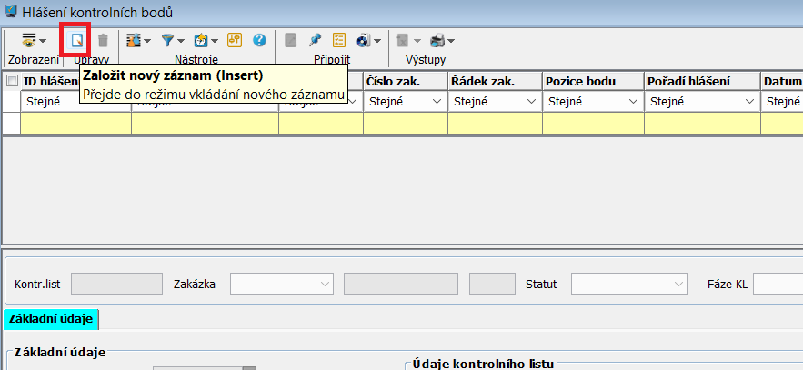This screenshot has height=370, width=803.
Task: Toggle the select-all checkbox in grid header
Action: click(x=12, y=81)
